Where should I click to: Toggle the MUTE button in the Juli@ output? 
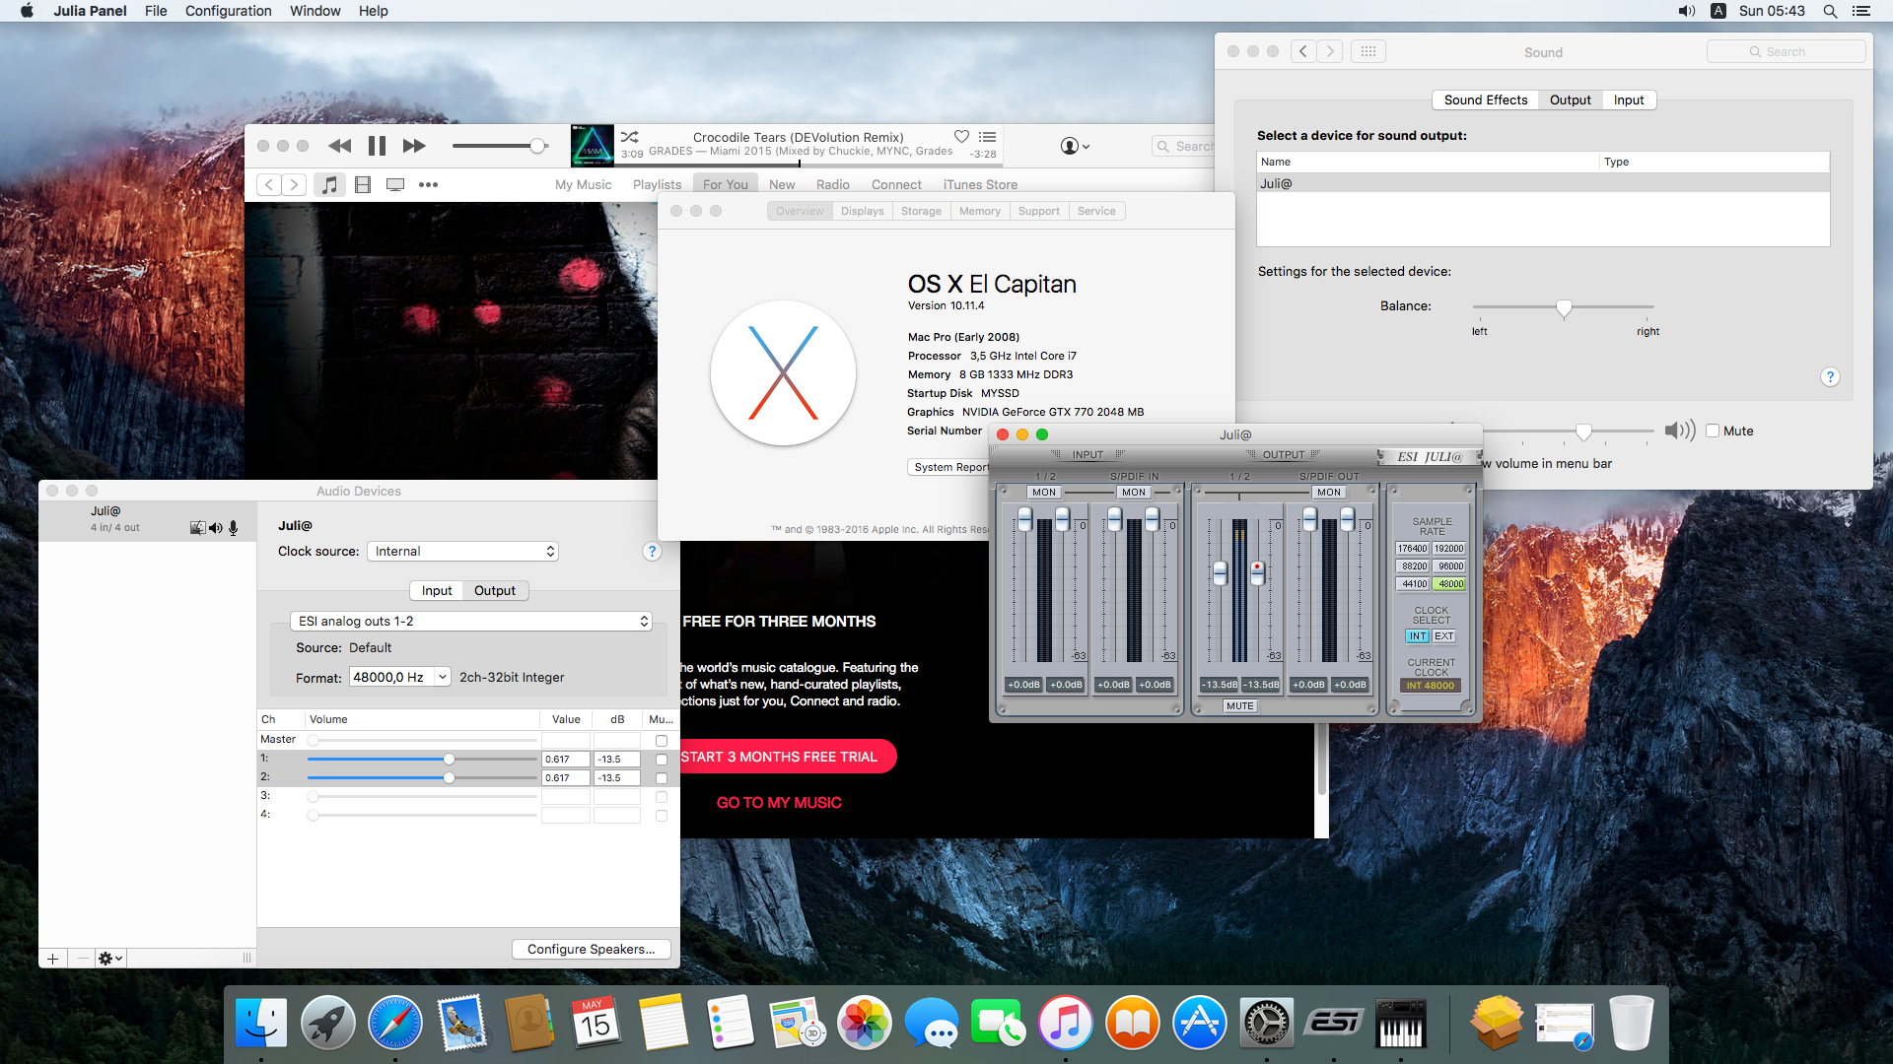click(1239, 706)
